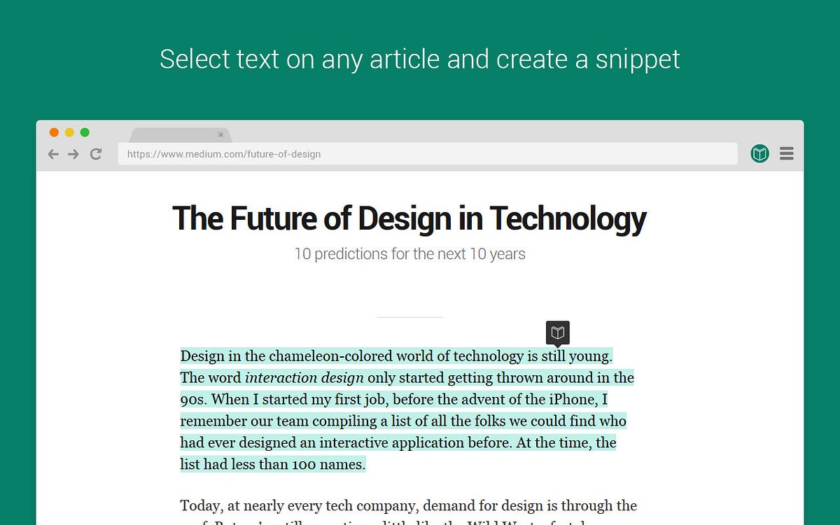The image size is (840, 525).
Task: Click the snippet book tooltip above selection
Action: pos(557,332)
